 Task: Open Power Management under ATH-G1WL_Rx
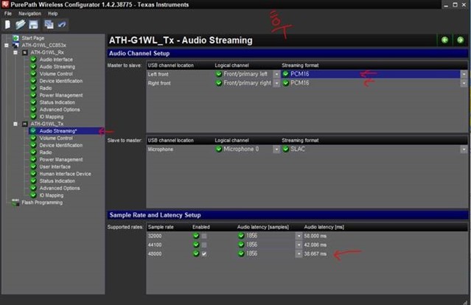pyautogui.click(x=61, y=96)
